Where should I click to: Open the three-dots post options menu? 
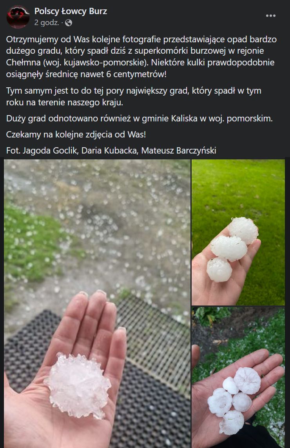[x=270, y=16]
